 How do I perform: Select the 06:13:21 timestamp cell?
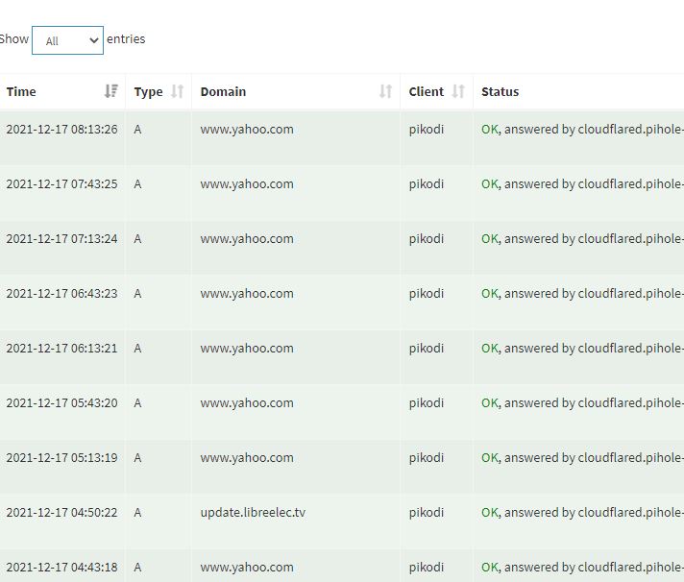[x=61, y=349]
